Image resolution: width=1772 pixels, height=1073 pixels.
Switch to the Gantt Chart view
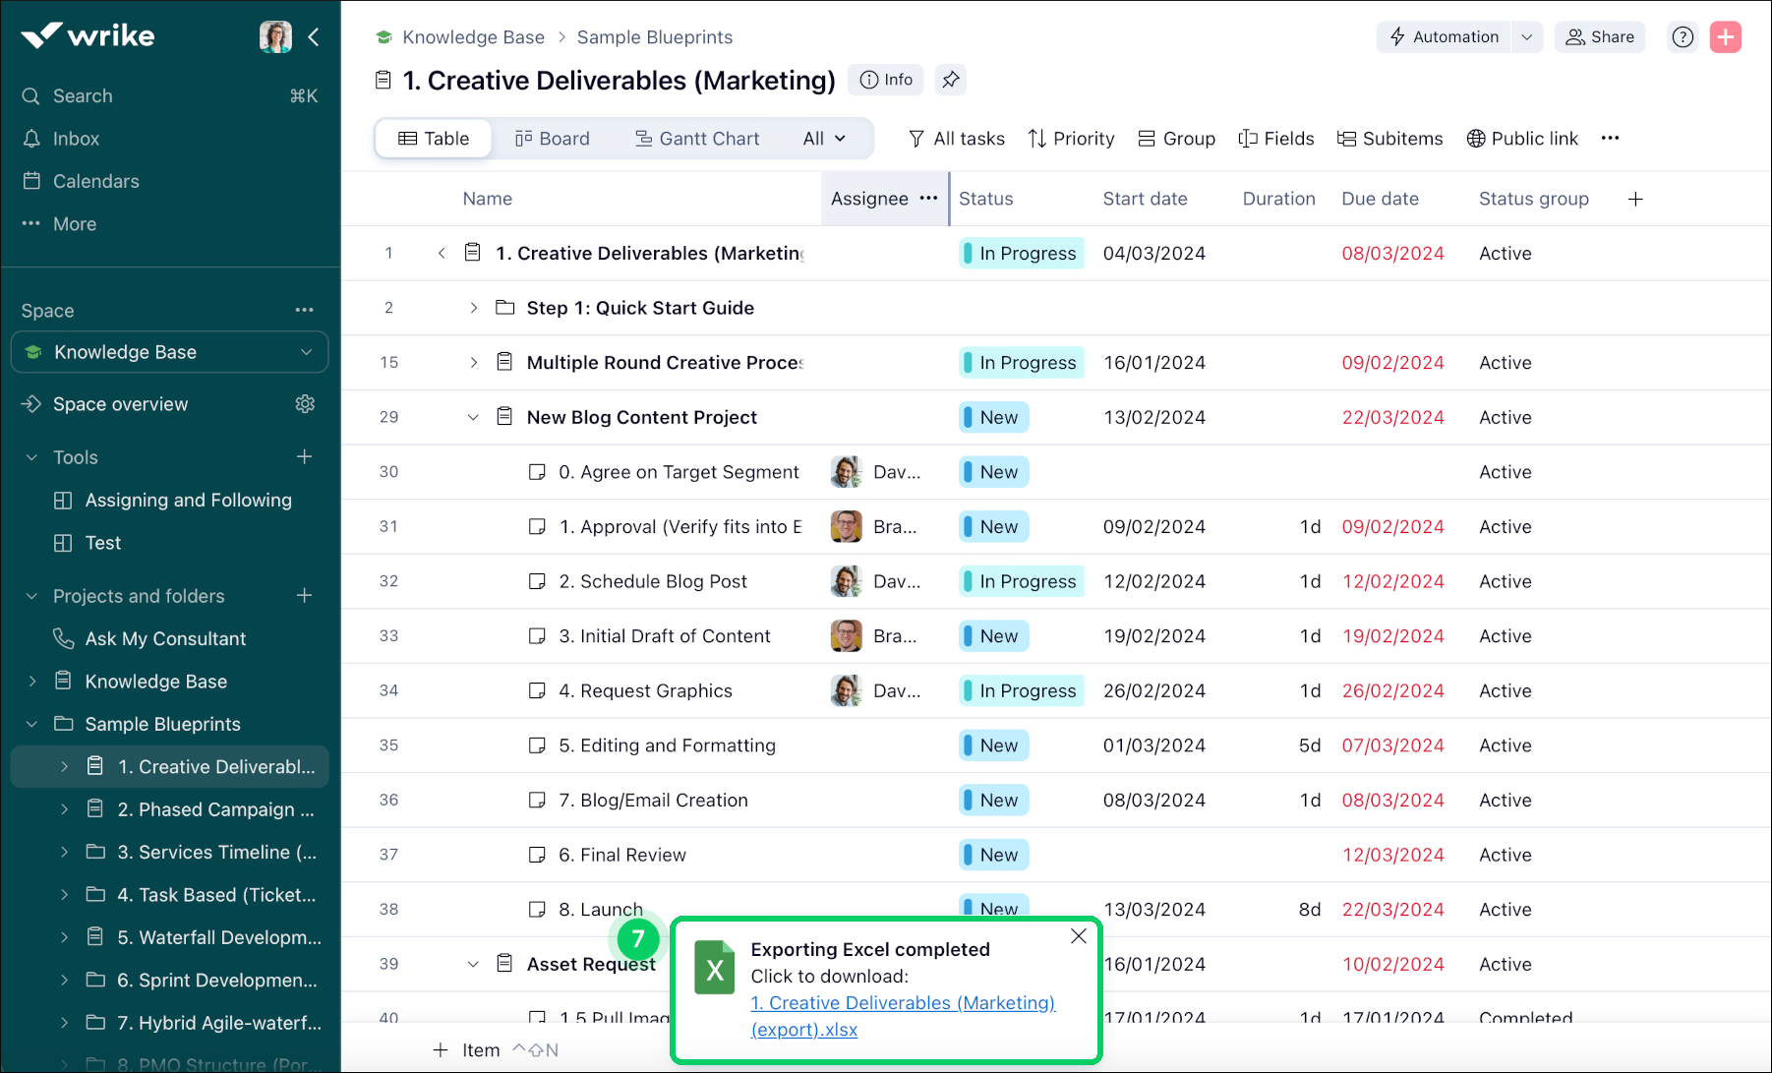697,139
